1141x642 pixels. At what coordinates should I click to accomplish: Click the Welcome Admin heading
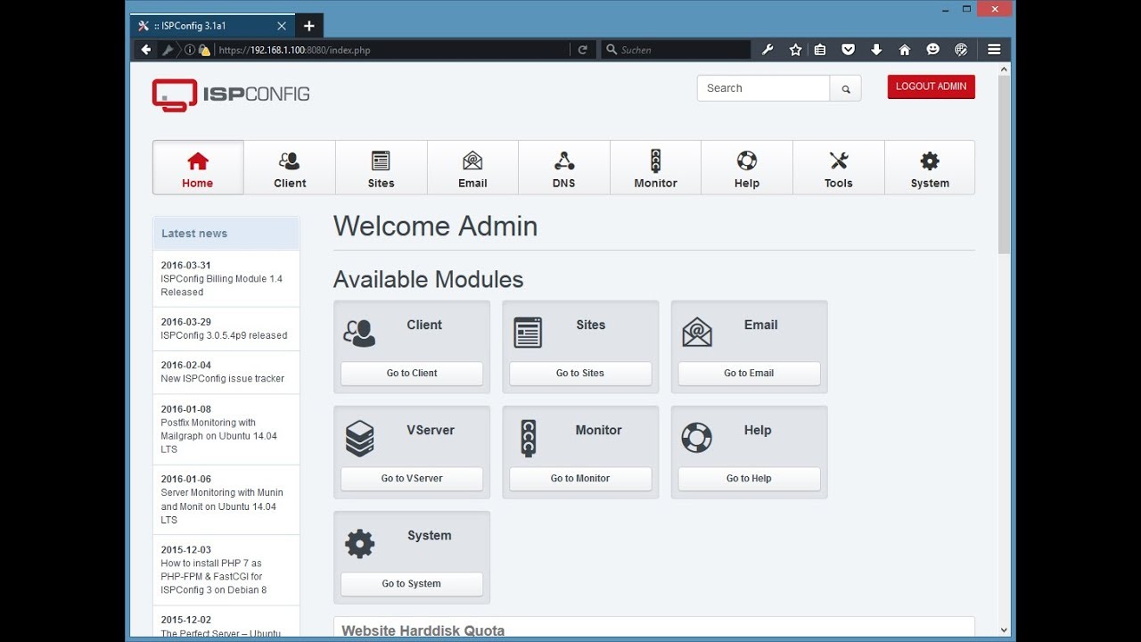436,226
